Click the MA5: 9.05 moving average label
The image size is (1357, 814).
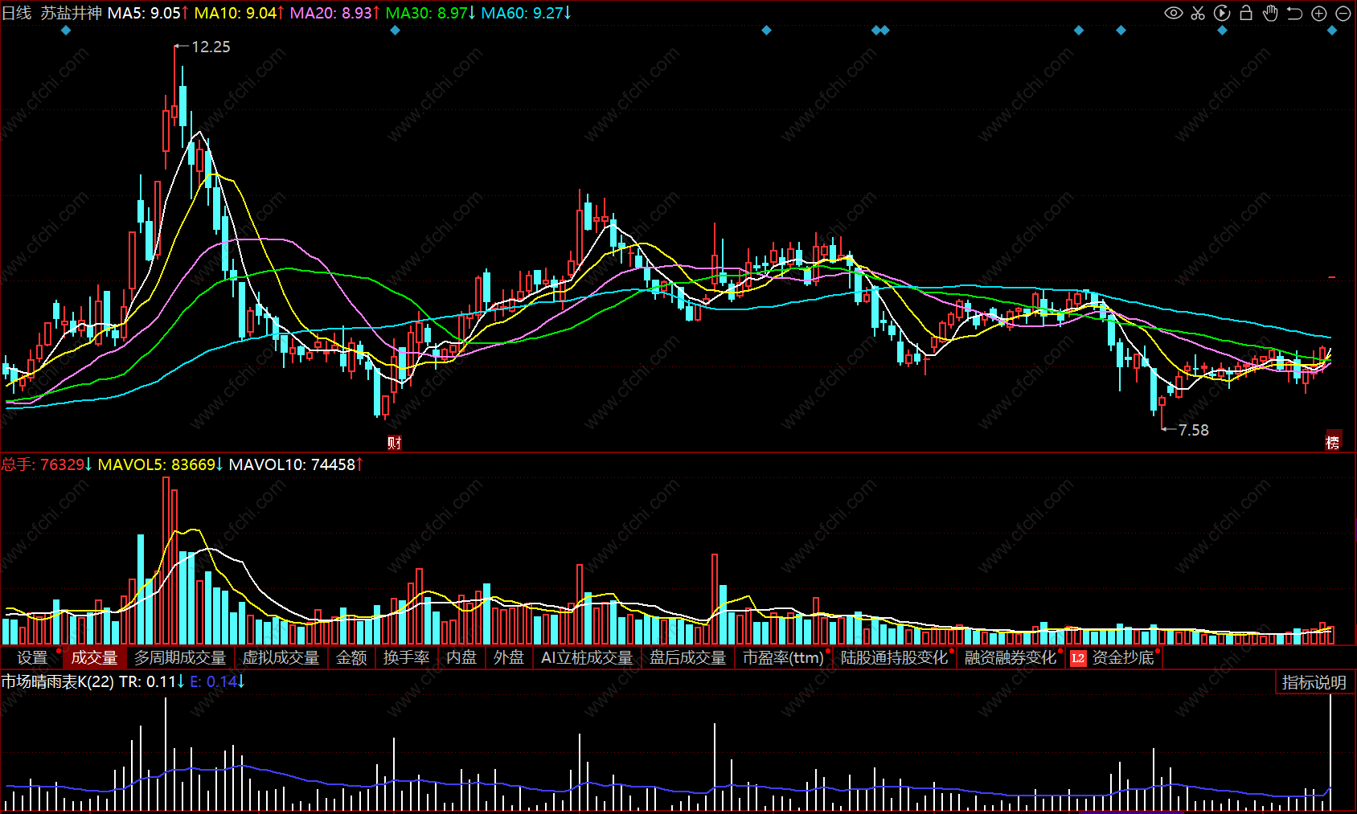pos(148,13)
